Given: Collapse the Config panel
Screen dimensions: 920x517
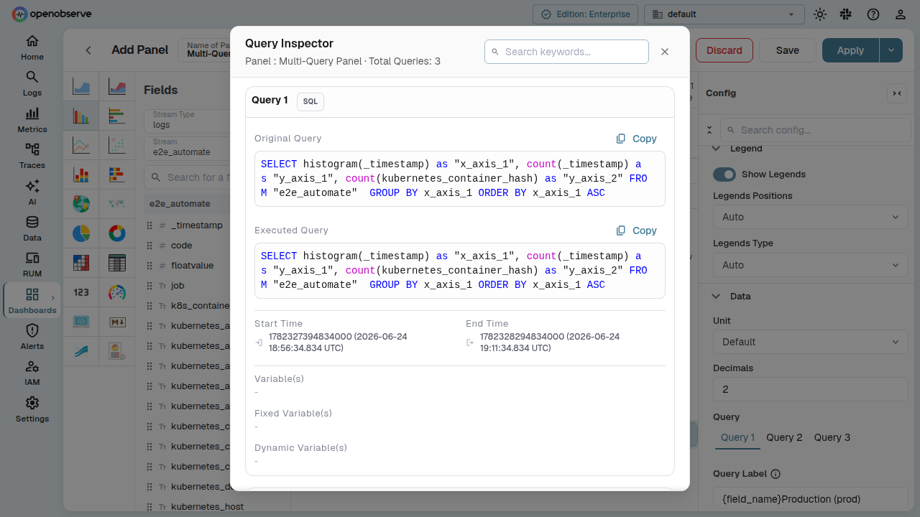Looking at the screenshot, I should [896, 93].
